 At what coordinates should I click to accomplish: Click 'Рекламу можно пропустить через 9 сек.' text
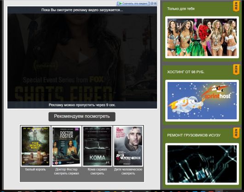pyautogui.click(x=82, y=105)
